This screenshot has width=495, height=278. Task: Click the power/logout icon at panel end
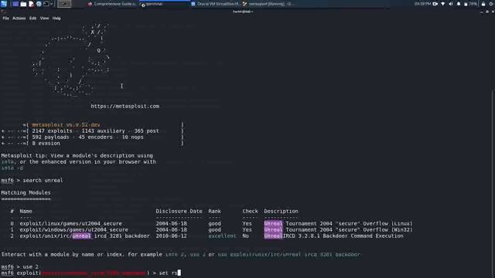point(492,4)
